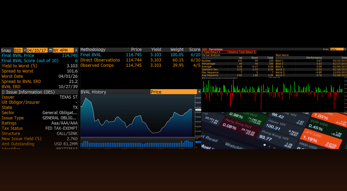Click the Sector row label
347x191 pixels.
pos(8,113)
